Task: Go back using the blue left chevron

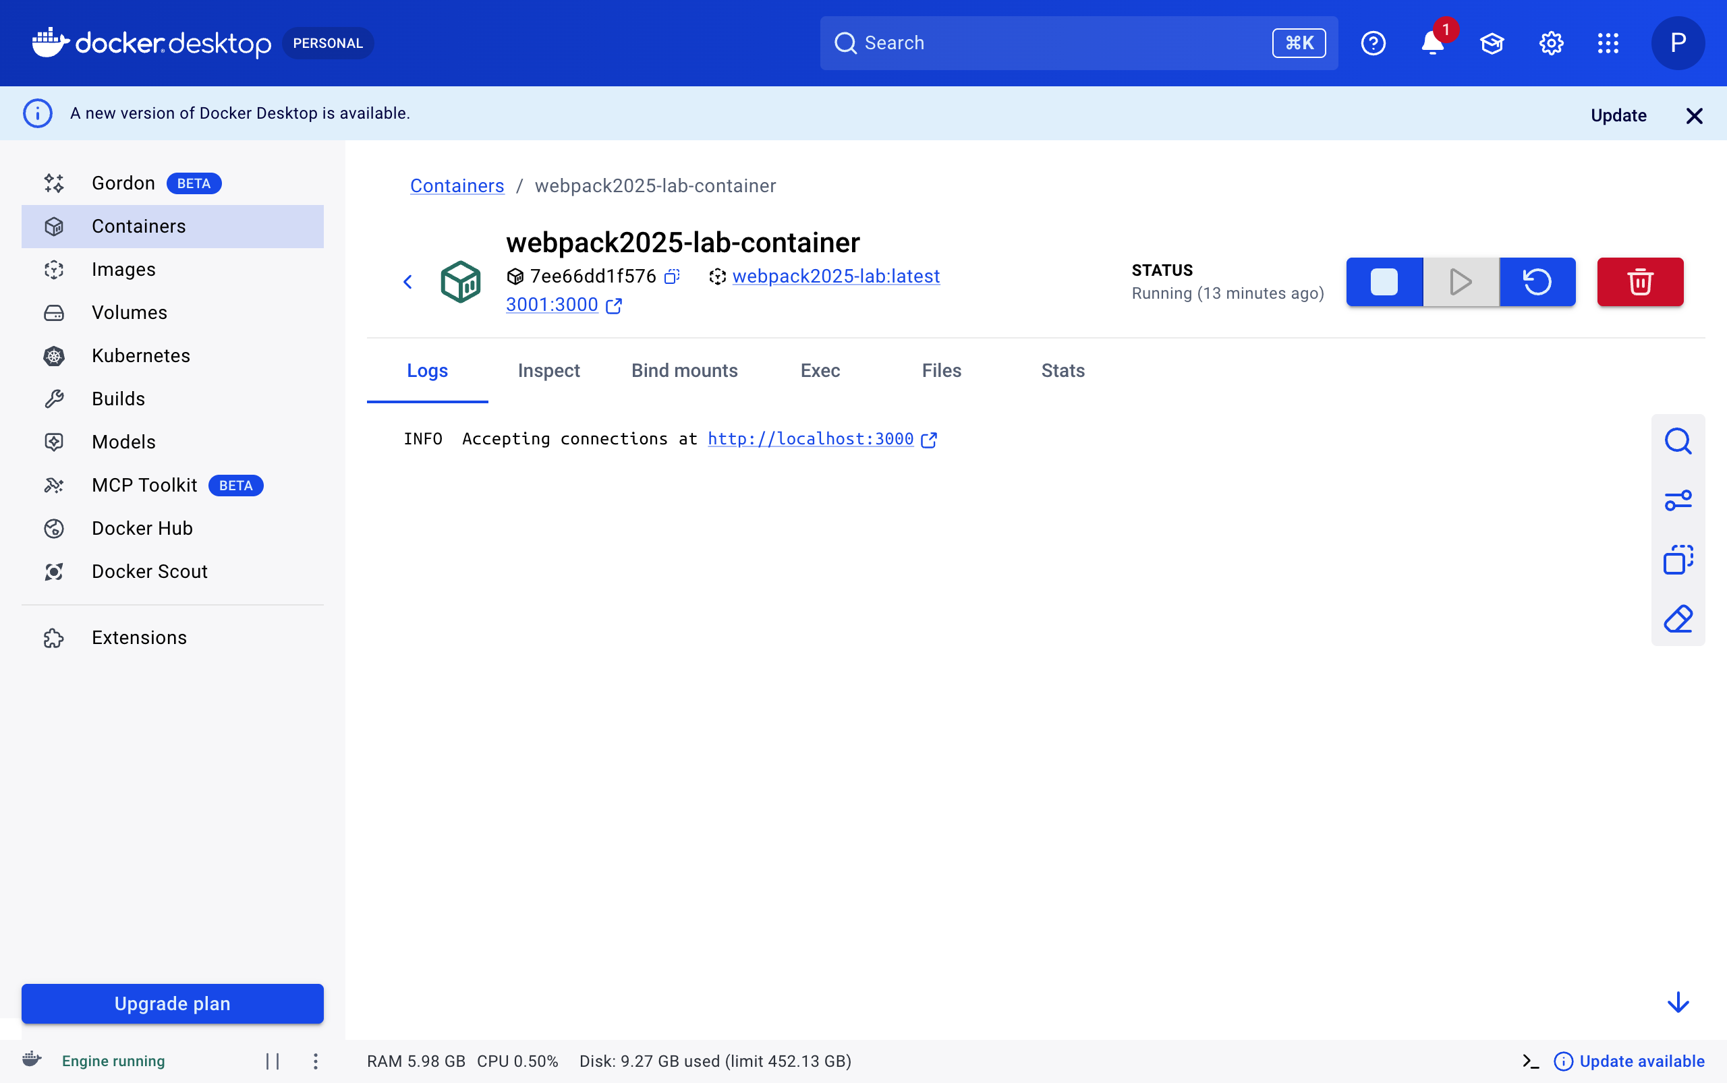Action: (x=407, y=282)
